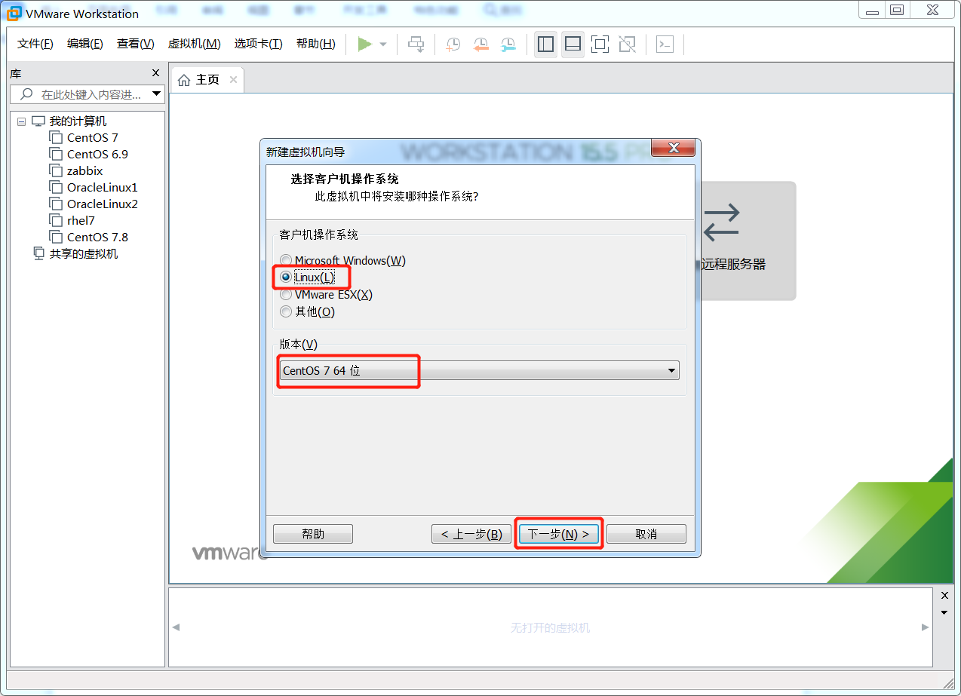The image size is (961, 696).
Task: Click the VMware Workstation title bar icon
Action: [x=14, y=14]
